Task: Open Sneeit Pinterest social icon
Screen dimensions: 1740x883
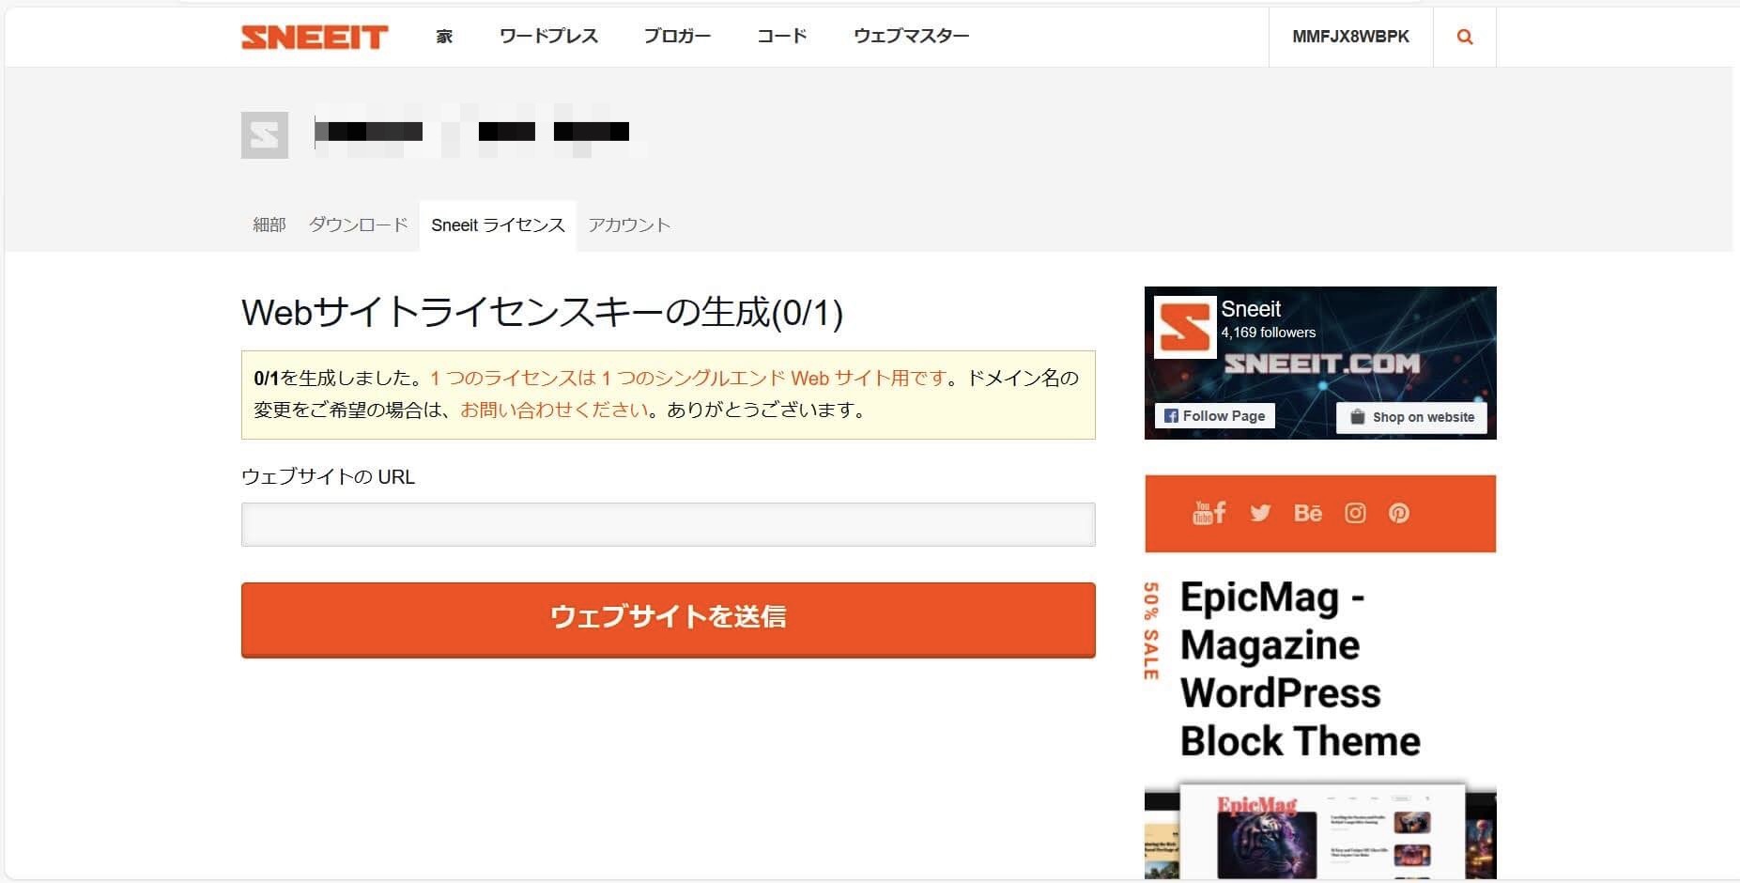Action: 1399,513
